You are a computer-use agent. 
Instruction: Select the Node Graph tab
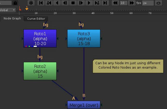(12, 19)
